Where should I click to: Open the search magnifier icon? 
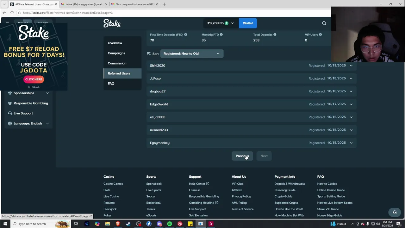[324, 23]
